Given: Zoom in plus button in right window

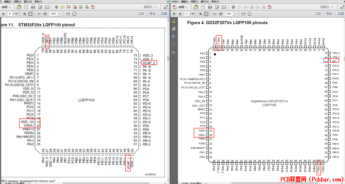Looking at the screenshot, I should [221, 14].
